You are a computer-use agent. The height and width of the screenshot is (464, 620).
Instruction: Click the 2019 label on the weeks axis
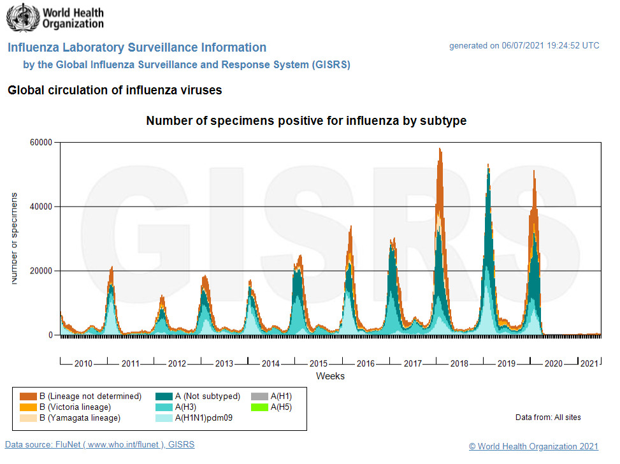506,364
